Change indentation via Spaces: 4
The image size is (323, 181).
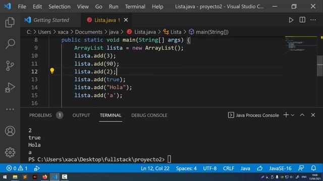(186, 168)
